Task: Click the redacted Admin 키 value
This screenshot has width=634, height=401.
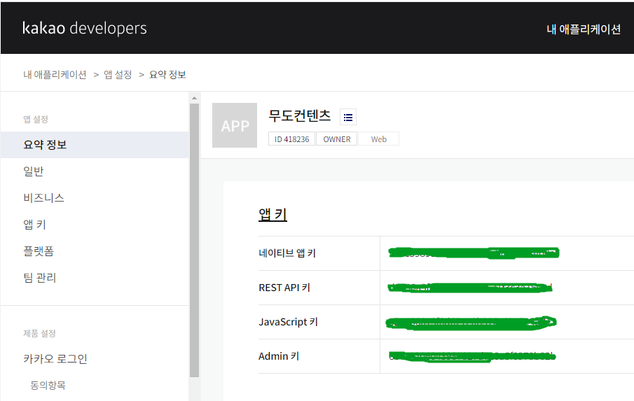Action: click(x=472, y=357)
